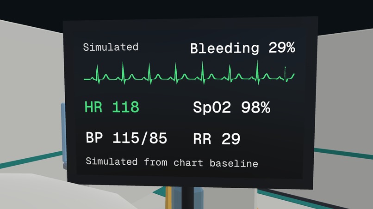Select the green 'HR 118' reading
This screenshot has height=209, width=373.
pyautogui.click(x=112, y=107)
